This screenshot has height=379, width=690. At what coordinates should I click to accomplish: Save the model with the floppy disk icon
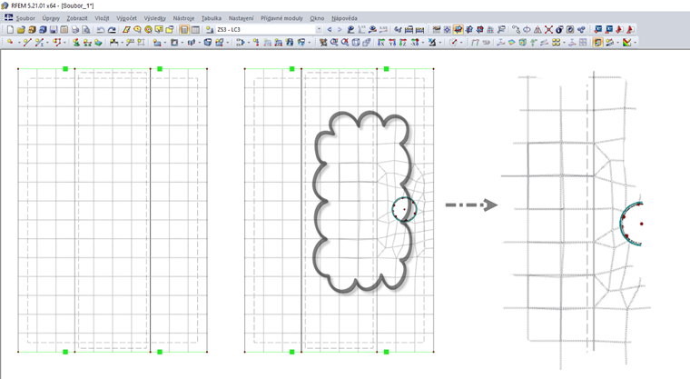click(54, 29)
